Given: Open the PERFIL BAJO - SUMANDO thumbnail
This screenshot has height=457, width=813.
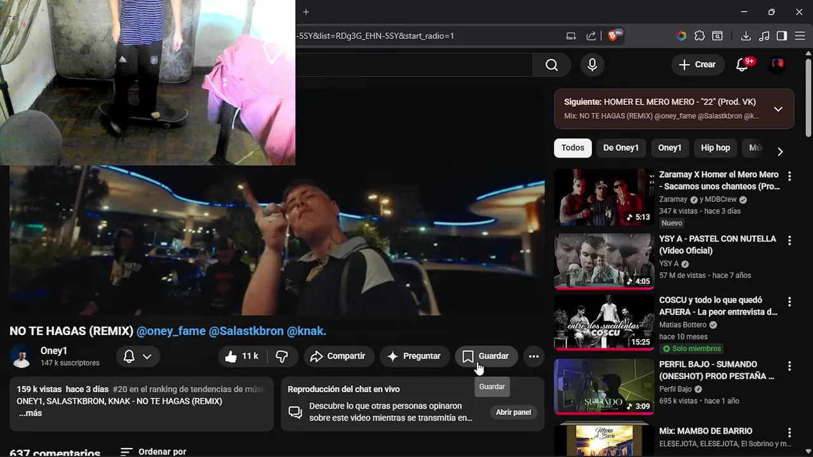Looking at the screenshot, I should click(x=603, y=387).
